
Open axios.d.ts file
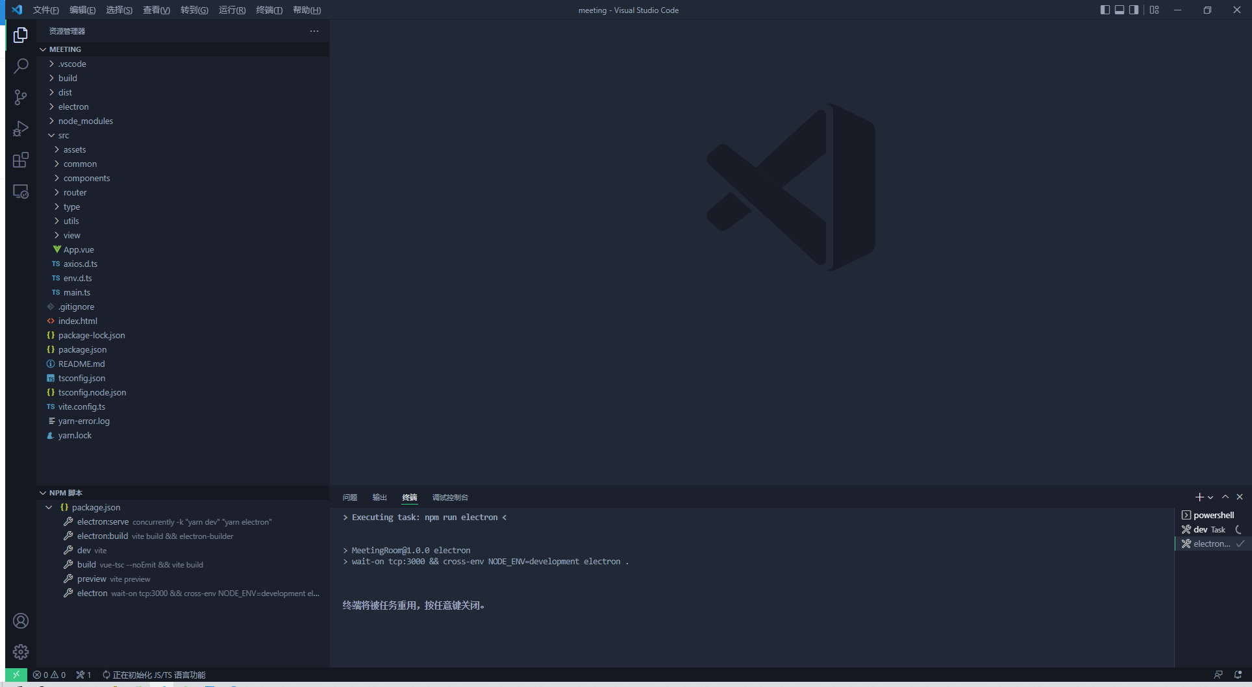point(183,264)
